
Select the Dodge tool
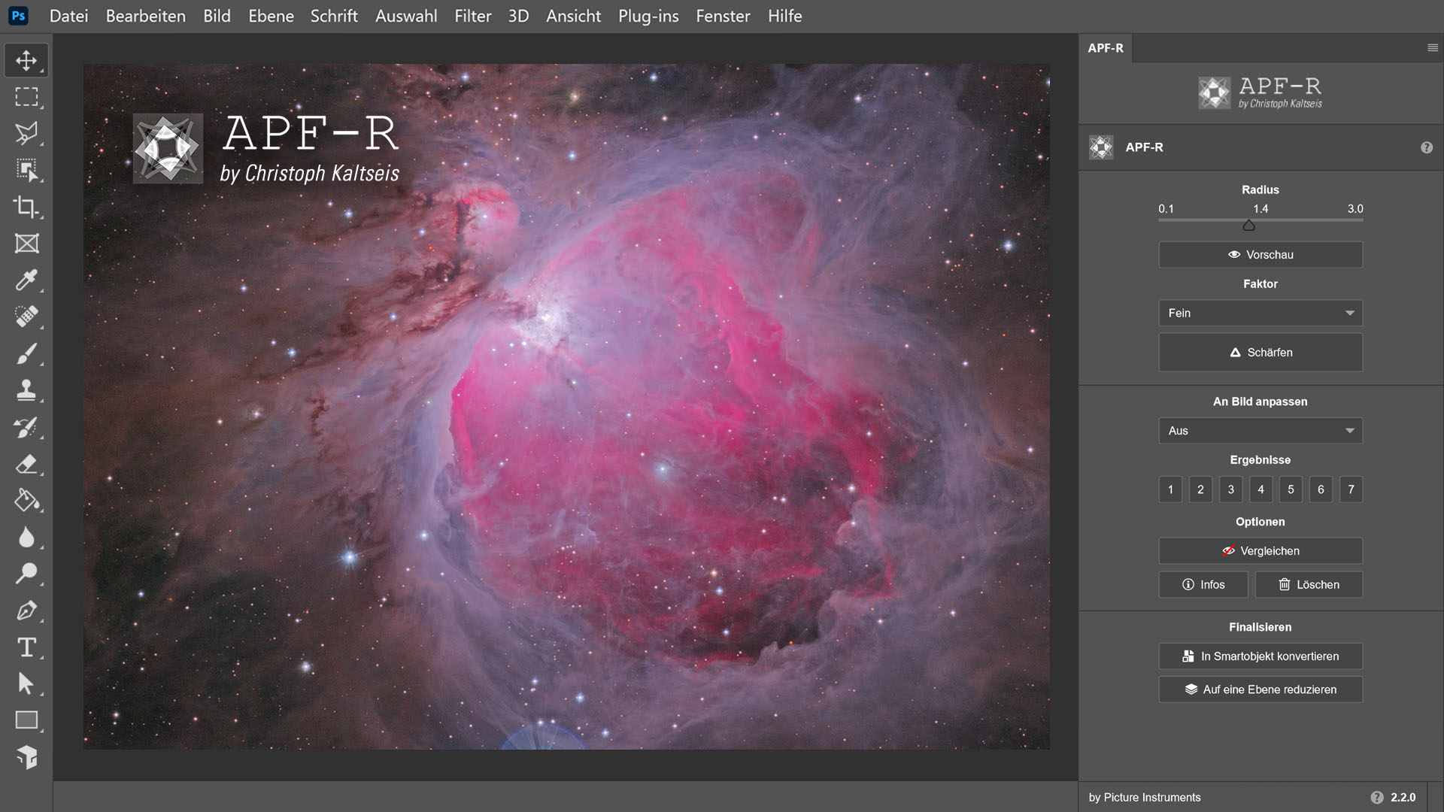26,574
